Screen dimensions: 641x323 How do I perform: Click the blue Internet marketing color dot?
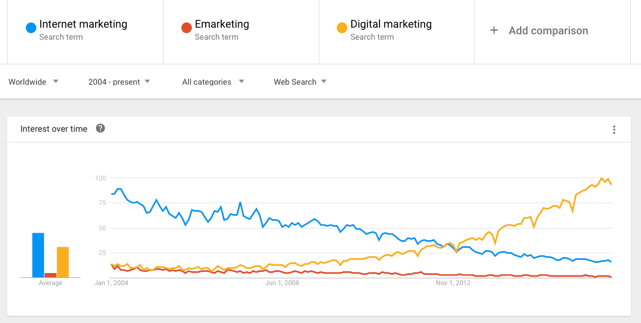[x=31, y=28]
